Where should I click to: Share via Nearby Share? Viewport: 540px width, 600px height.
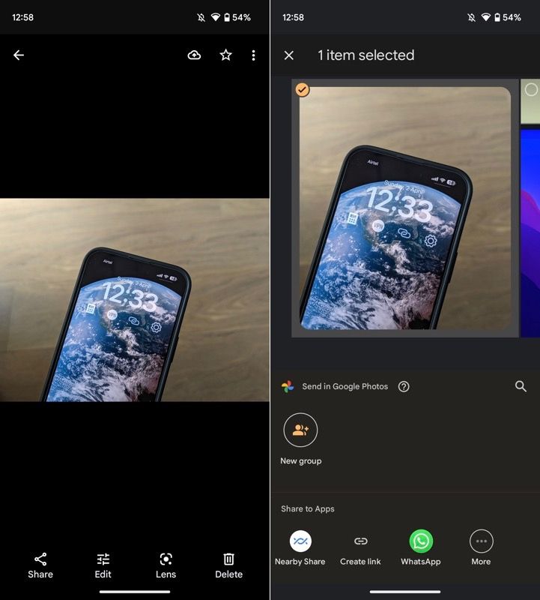tap(300, 548)
